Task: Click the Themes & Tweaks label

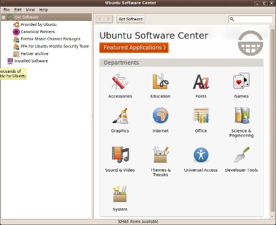Action: 161,173
